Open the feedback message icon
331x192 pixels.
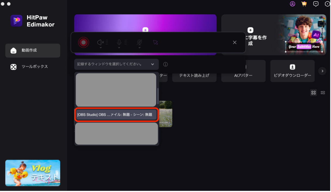[x=316, y=4]
